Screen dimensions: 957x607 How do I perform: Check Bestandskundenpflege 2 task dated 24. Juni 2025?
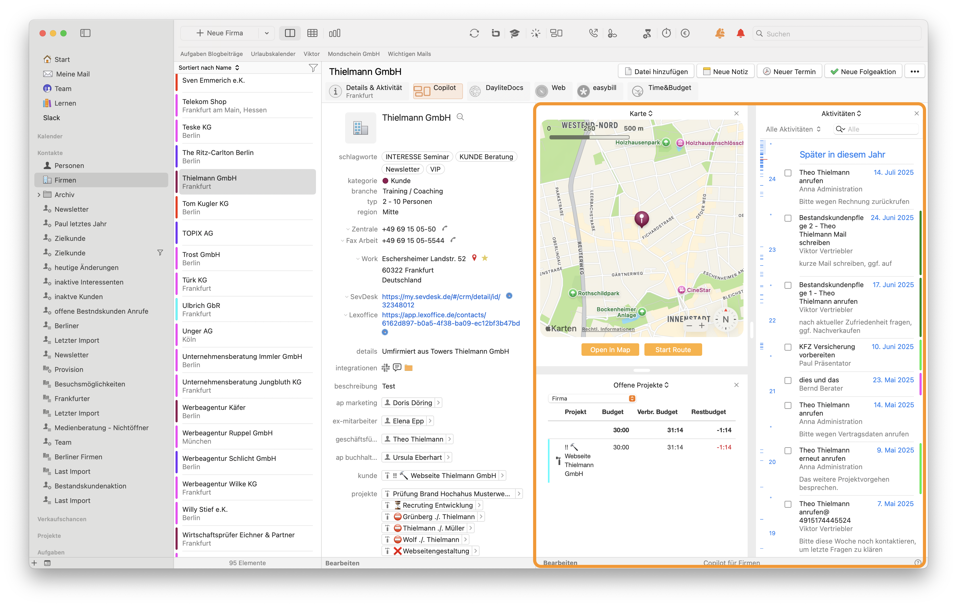point(788,218)
